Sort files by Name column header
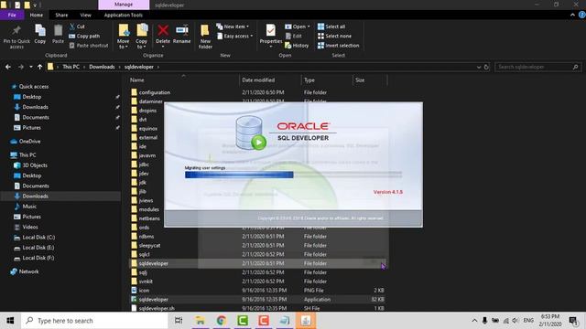586x329 pixels. pyautogui.click(x=136, y=80)
